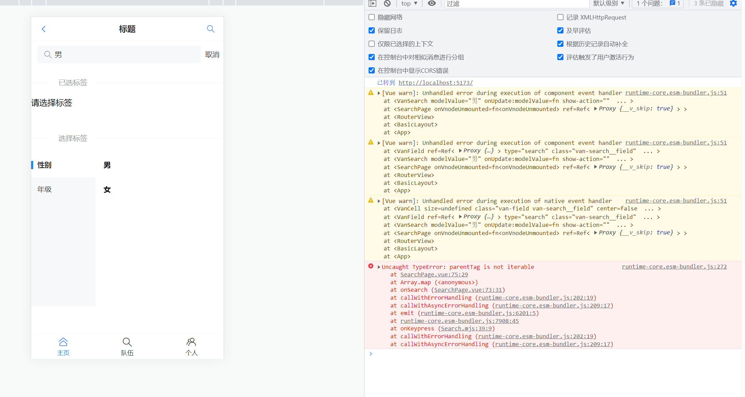This screenshot has width=745, height=397.
Task: Clear the console log
Action: click(x=387, y=3)
